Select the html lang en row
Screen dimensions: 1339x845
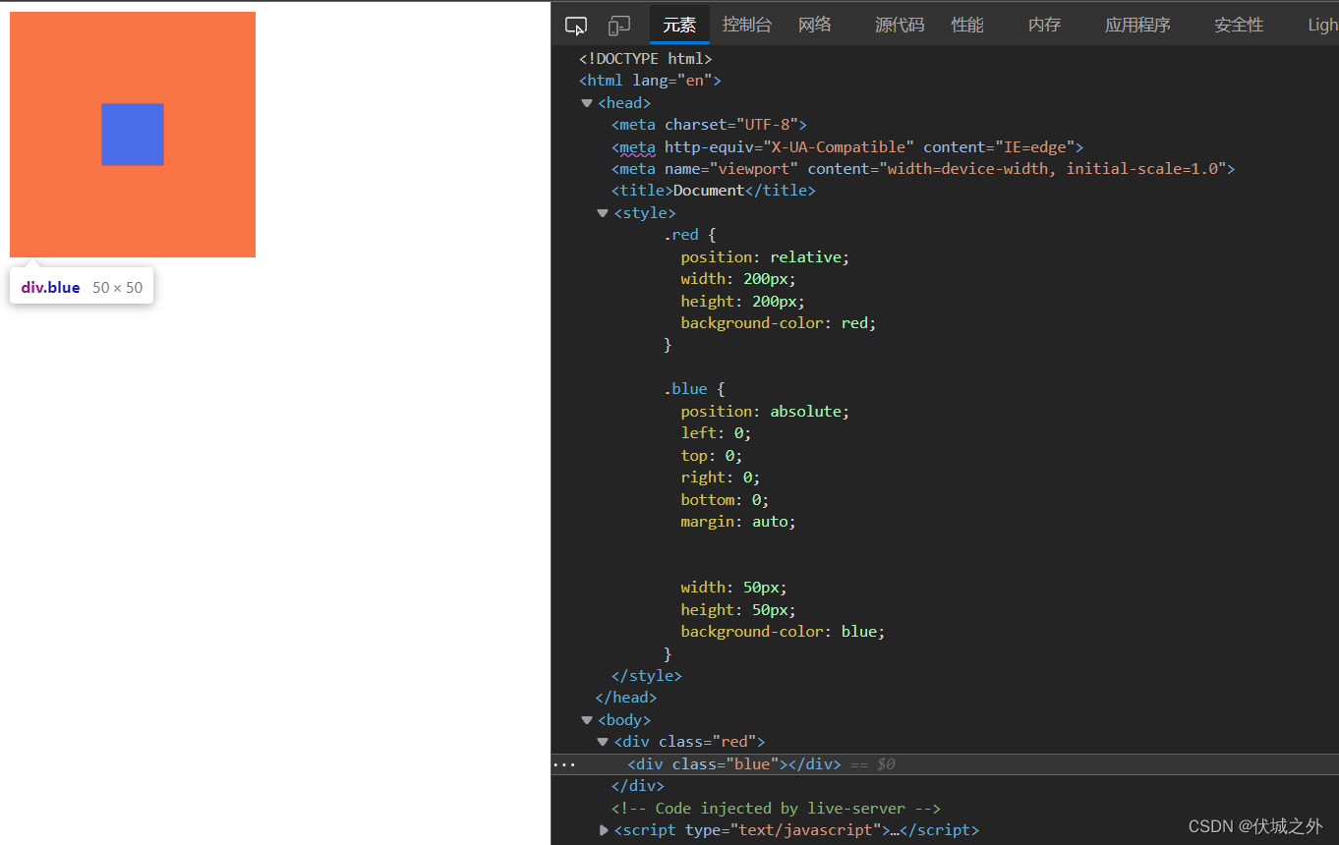[x=650, y=81]
